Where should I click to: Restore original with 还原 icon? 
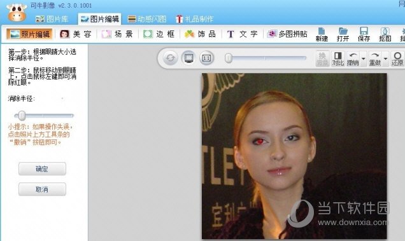point(397,59)
